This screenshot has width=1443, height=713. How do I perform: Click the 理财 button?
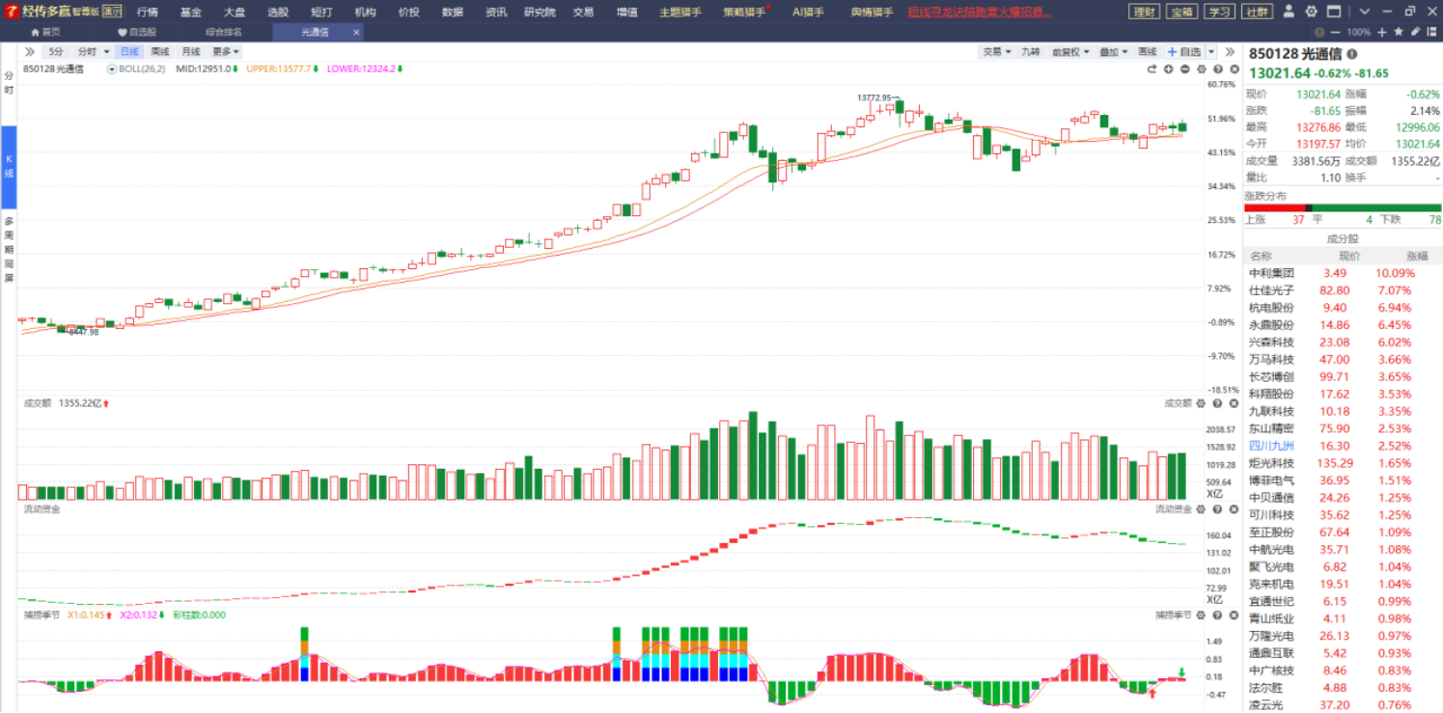pos(1145,12)
